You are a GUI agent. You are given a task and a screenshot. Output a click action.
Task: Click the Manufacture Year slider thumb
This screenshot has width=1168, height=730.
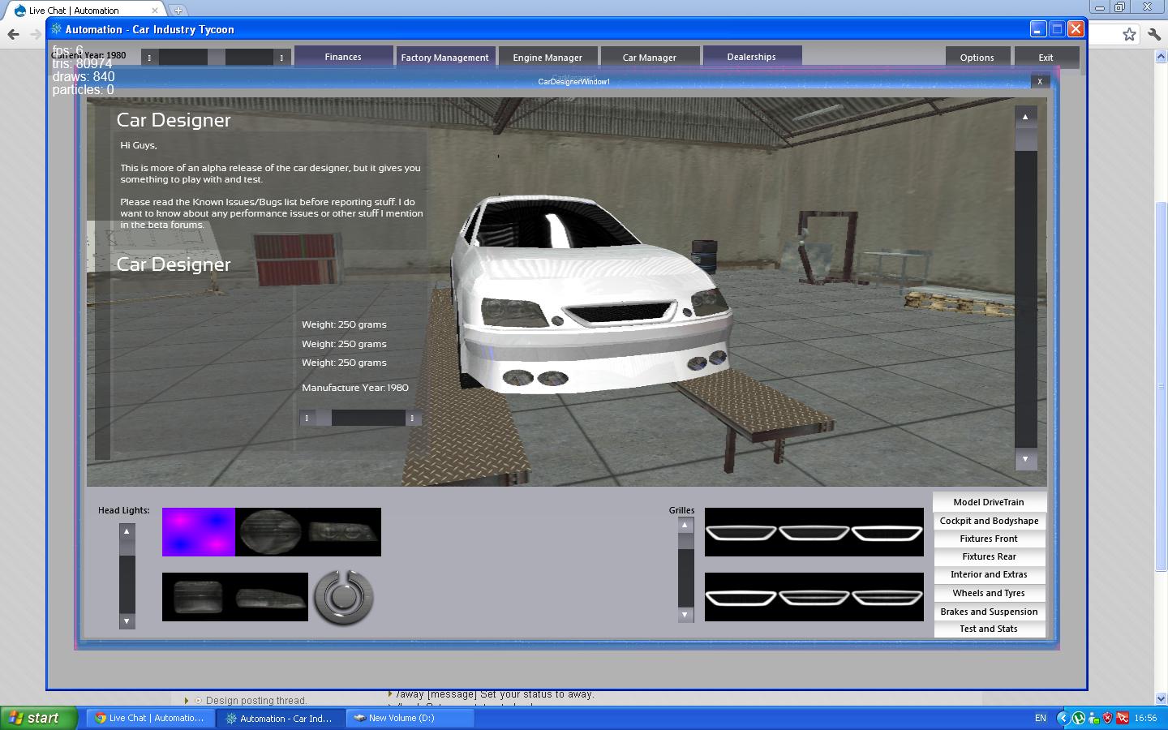coord(324,419)
